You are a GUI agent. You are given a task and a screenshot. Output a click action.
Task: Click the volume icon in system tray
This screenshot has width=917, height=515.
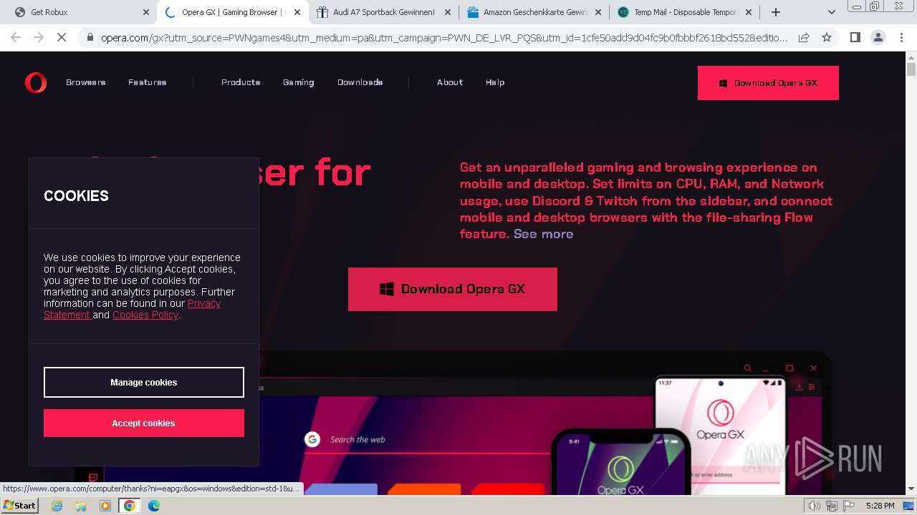click(x=815, y=506)
